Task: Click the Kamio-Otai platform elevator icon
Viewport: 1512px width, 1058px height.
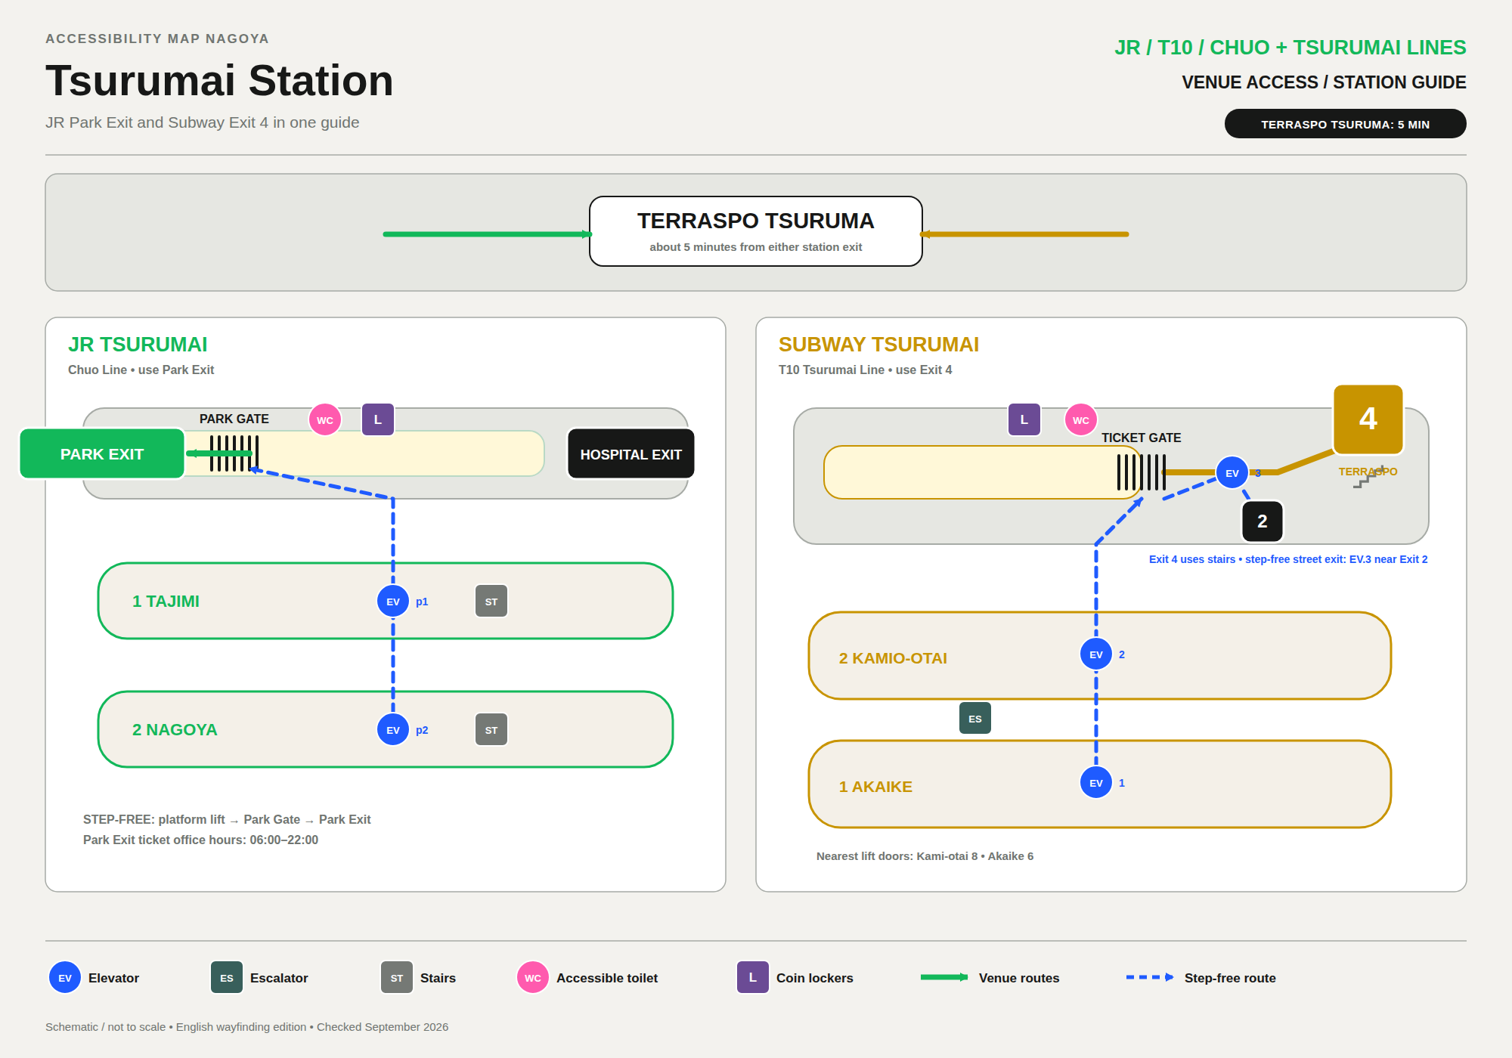Action: pyautogui.click(x=1096, y=654)
